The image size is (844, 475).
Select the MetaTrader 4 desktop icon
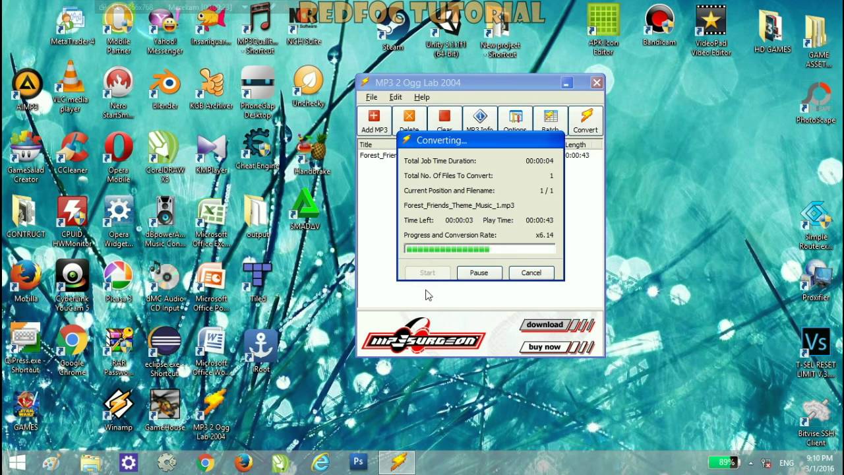click(73, 26)
